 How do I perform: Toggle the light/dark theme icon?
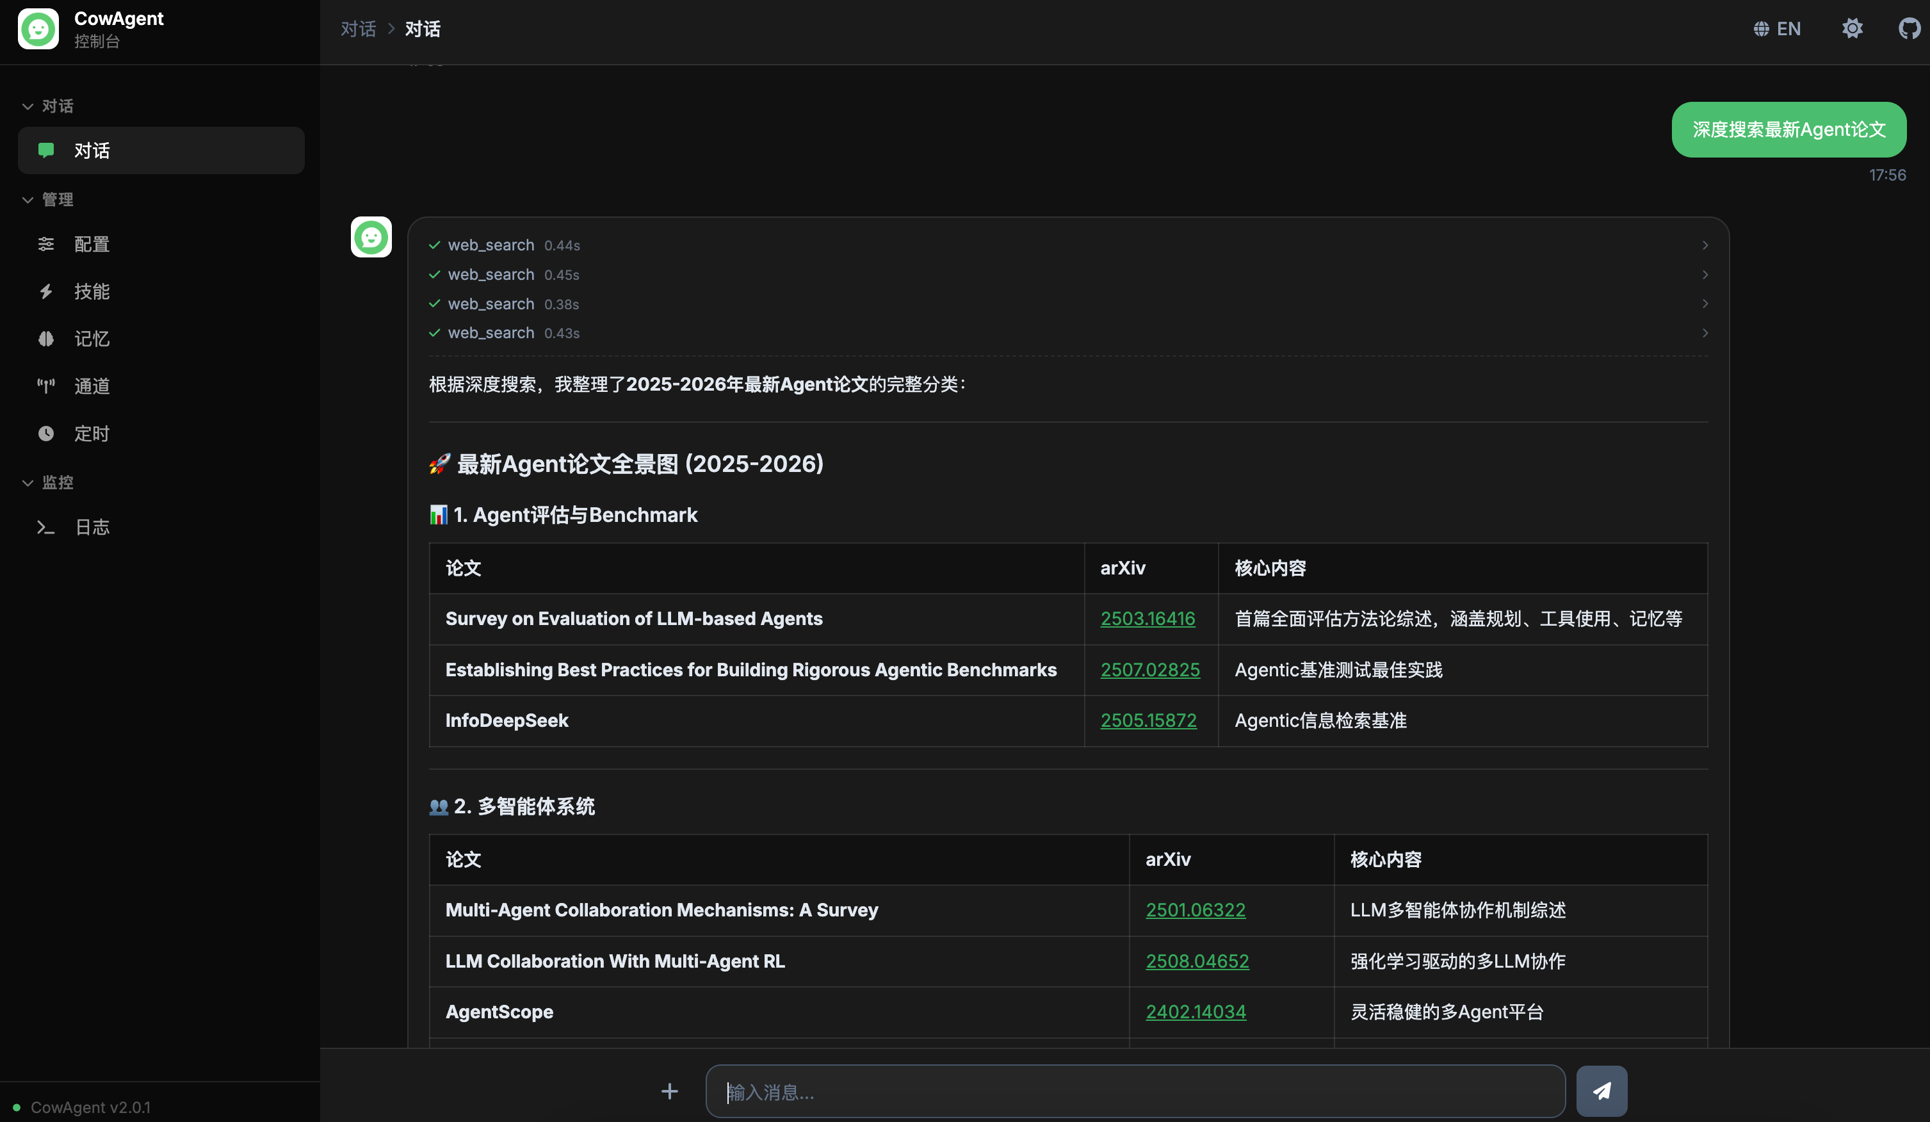coord(1852,29)
